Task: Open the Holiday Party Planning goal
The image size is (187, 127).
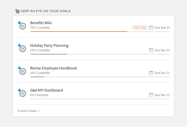Action: (x=49, y=46)
